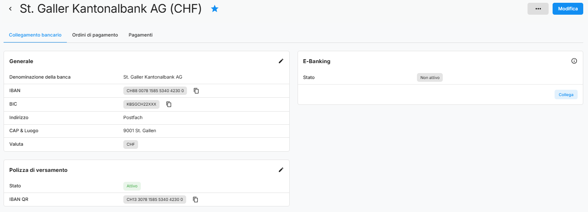Click the IBAN QR number chip
This screenshot has width=588, height=212.
point(155,200)
